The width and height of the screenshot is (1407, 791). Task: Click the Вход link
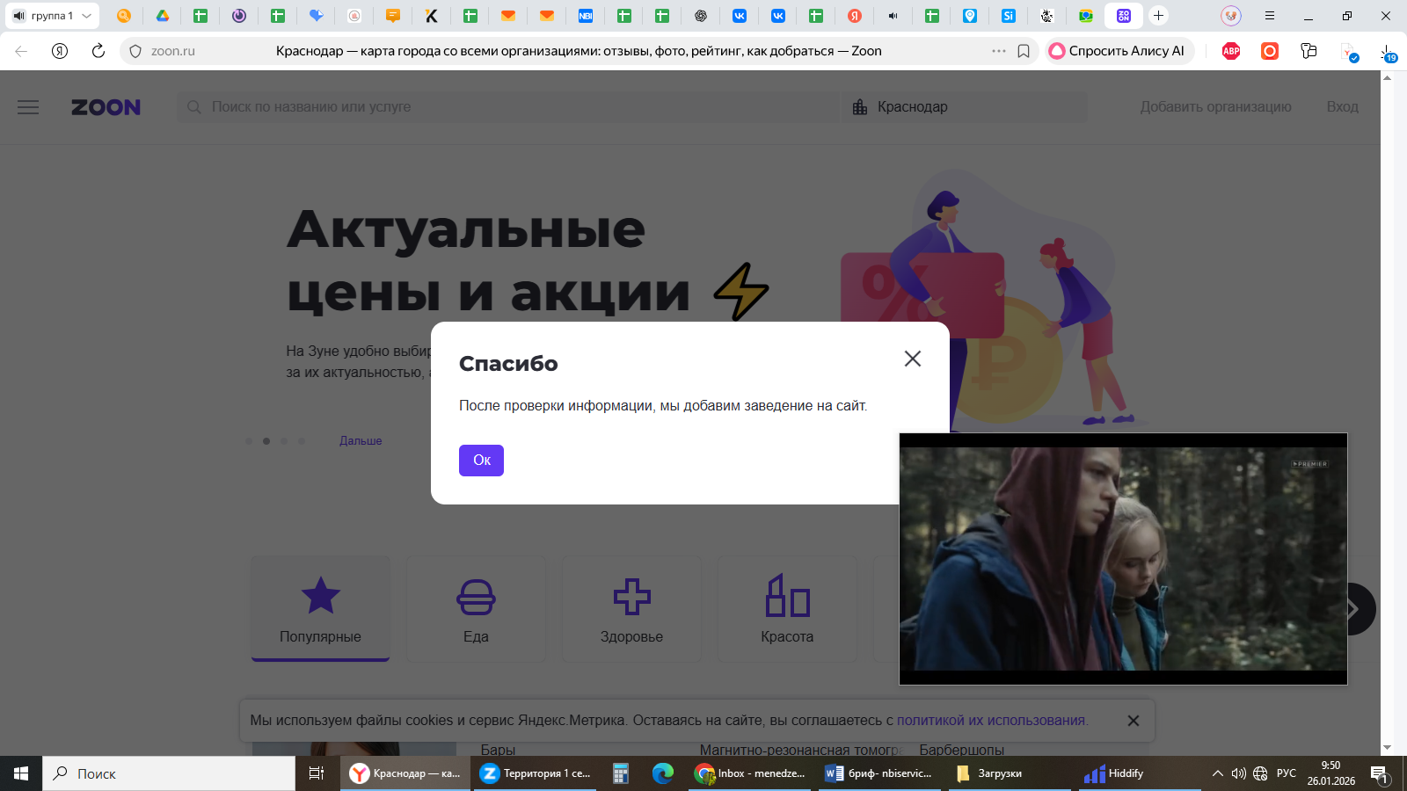point(1342,107)
